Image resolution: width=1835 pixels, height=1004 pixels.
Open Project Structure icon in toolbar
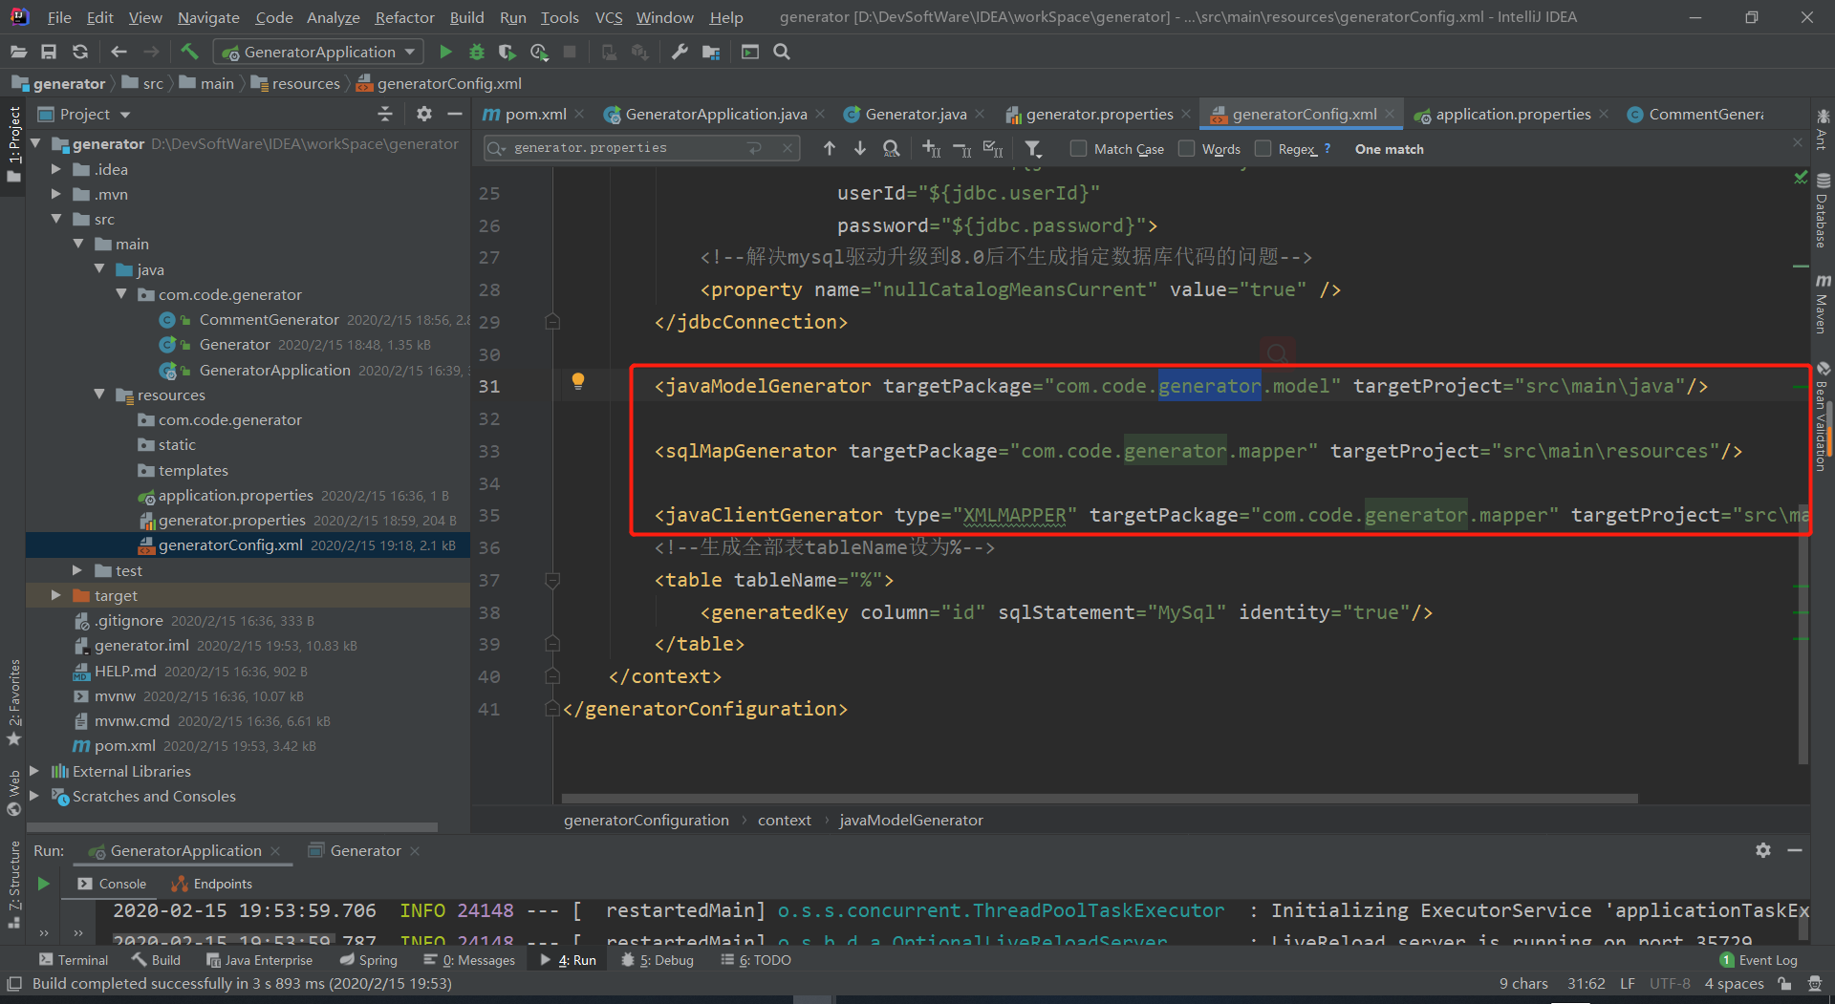710,53
